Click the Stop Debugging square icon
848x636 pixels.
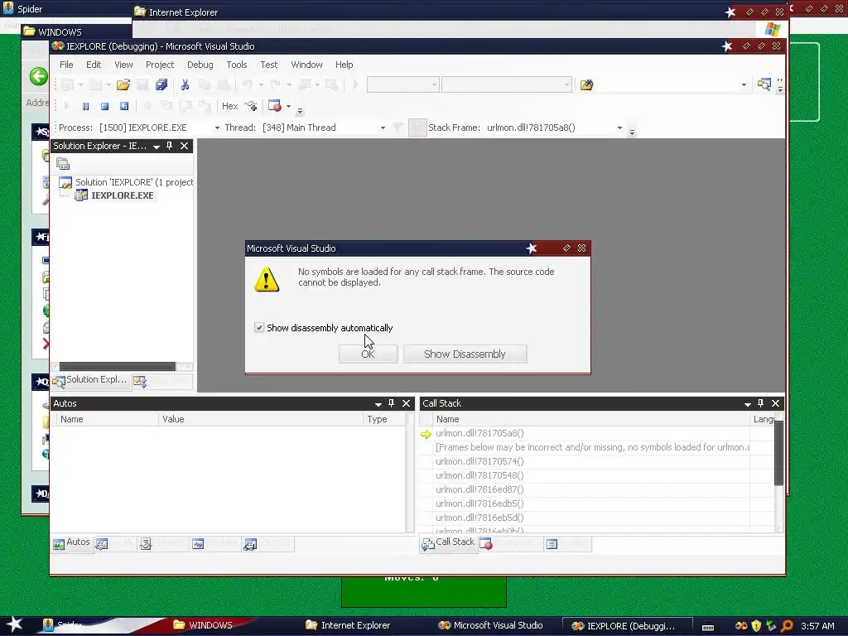tap(105, 107)
